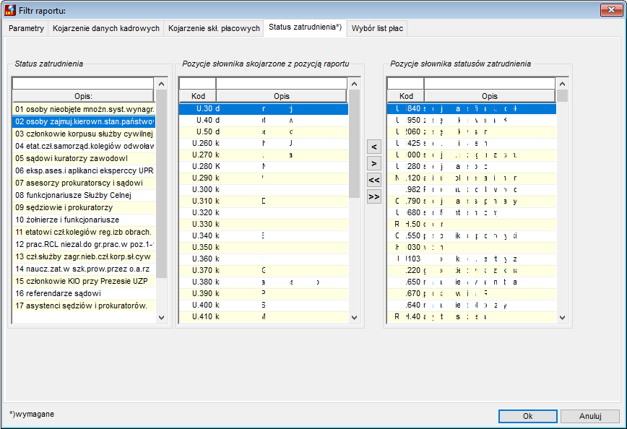Click the Opis filter field in the middle list
627x429 pixels.
tap(282, 84)
